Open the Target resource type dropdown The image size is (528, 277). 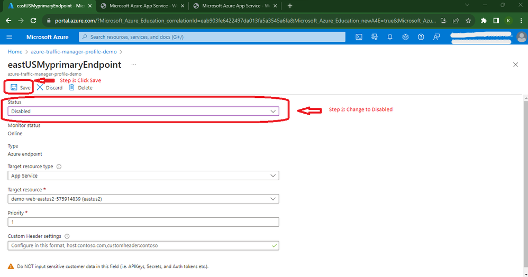143,176
